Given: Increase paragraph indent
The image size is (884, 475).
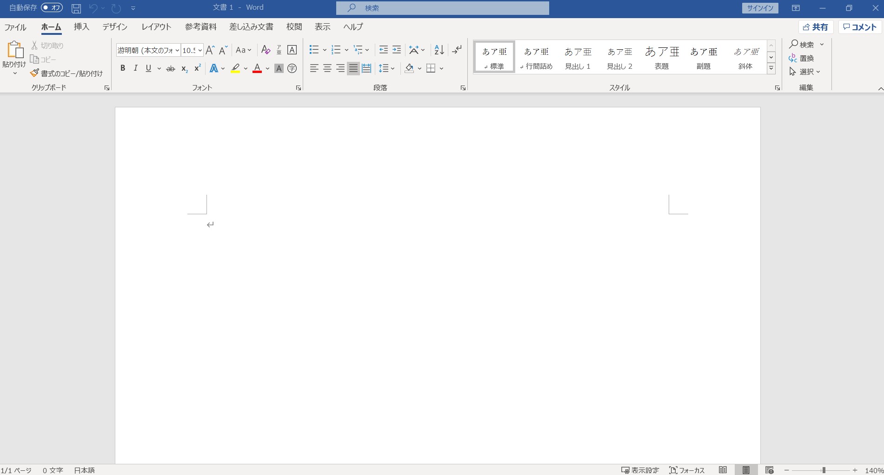Looking at the screenshot, I should click(397, 50).
